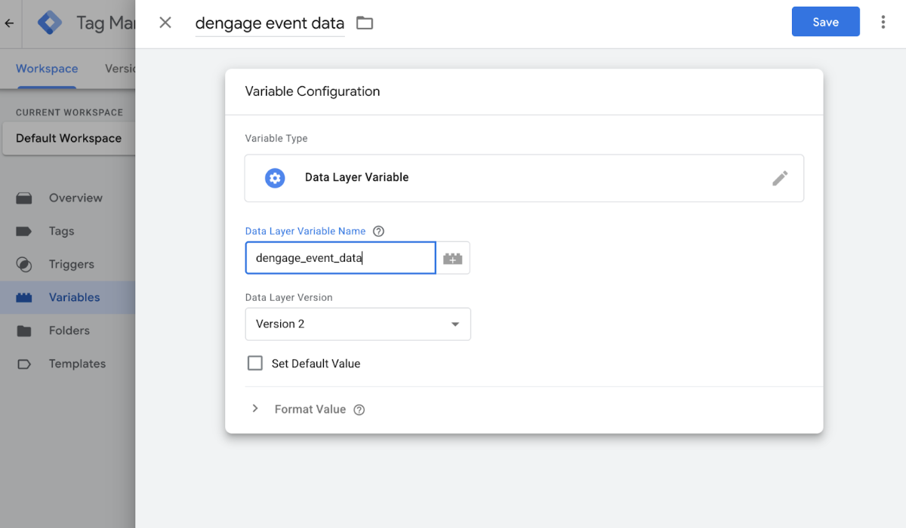Click the pencil edit icon for Variable Type
The width and height of the screenshot is (906, 528).
click(780, 178)
